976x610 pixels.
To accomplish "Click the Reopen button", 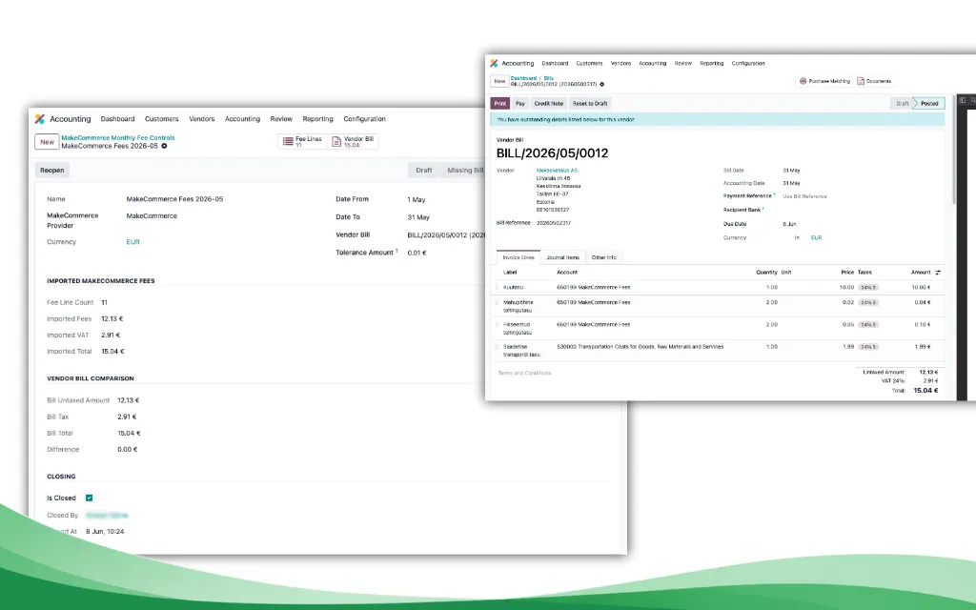I will [52, 170].
